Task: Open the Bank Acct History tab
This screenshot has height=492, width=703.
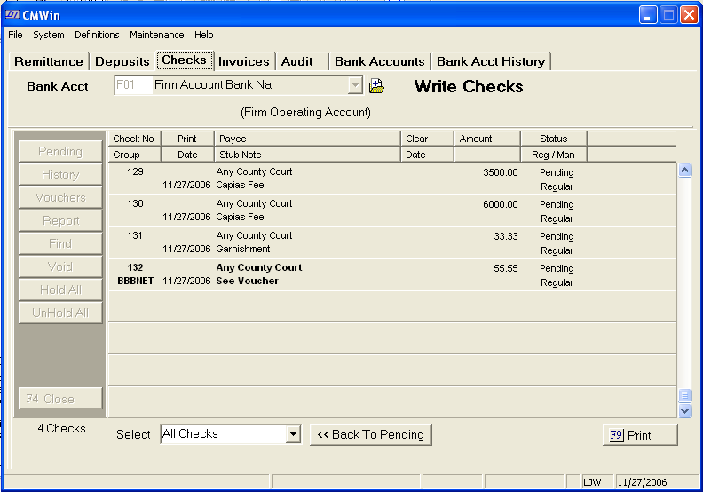Action: 490,61
